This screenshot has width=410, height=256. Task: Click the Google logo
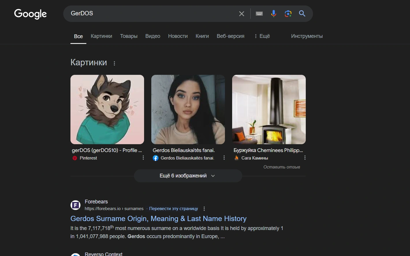click(x=30, y=14)
